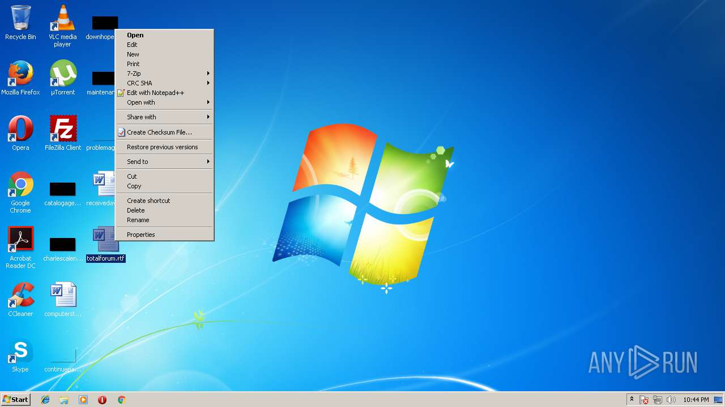This screenshot has height=407, width=725.
Task: Choose Edit with Notepad++
Action: coord(164,93)
